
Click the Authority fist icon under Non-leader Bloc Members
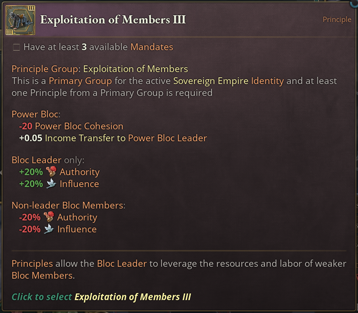pos(49,217)
